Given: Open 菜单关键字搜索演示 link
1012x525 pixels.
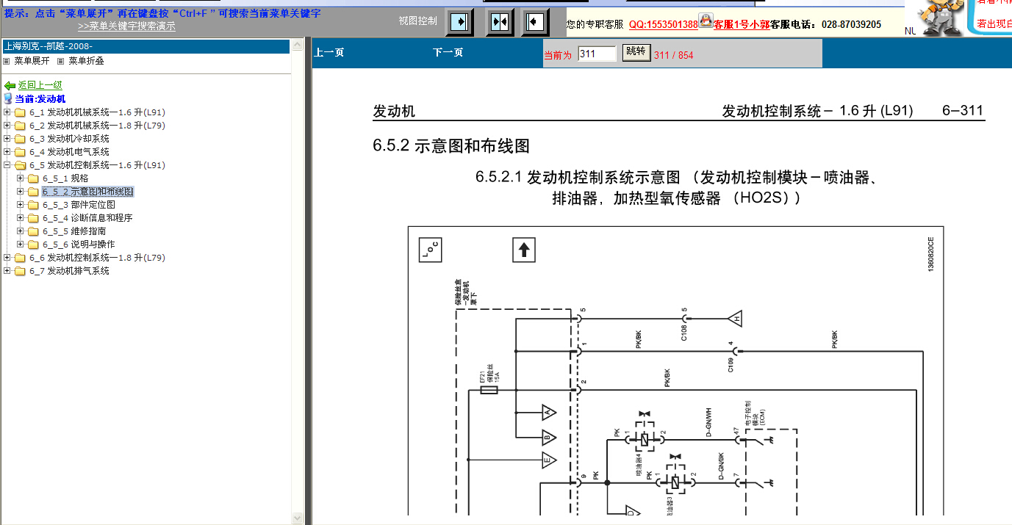Looking at the screenshot, I should [x=126, y=26].
